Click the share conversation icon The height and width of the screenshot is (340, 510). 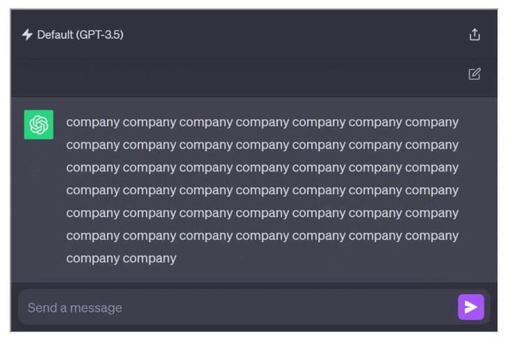[475, 35]
